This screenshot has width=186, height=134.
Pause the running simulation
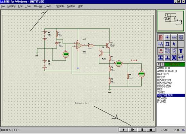pyautogui.click(x=142, y=130)
